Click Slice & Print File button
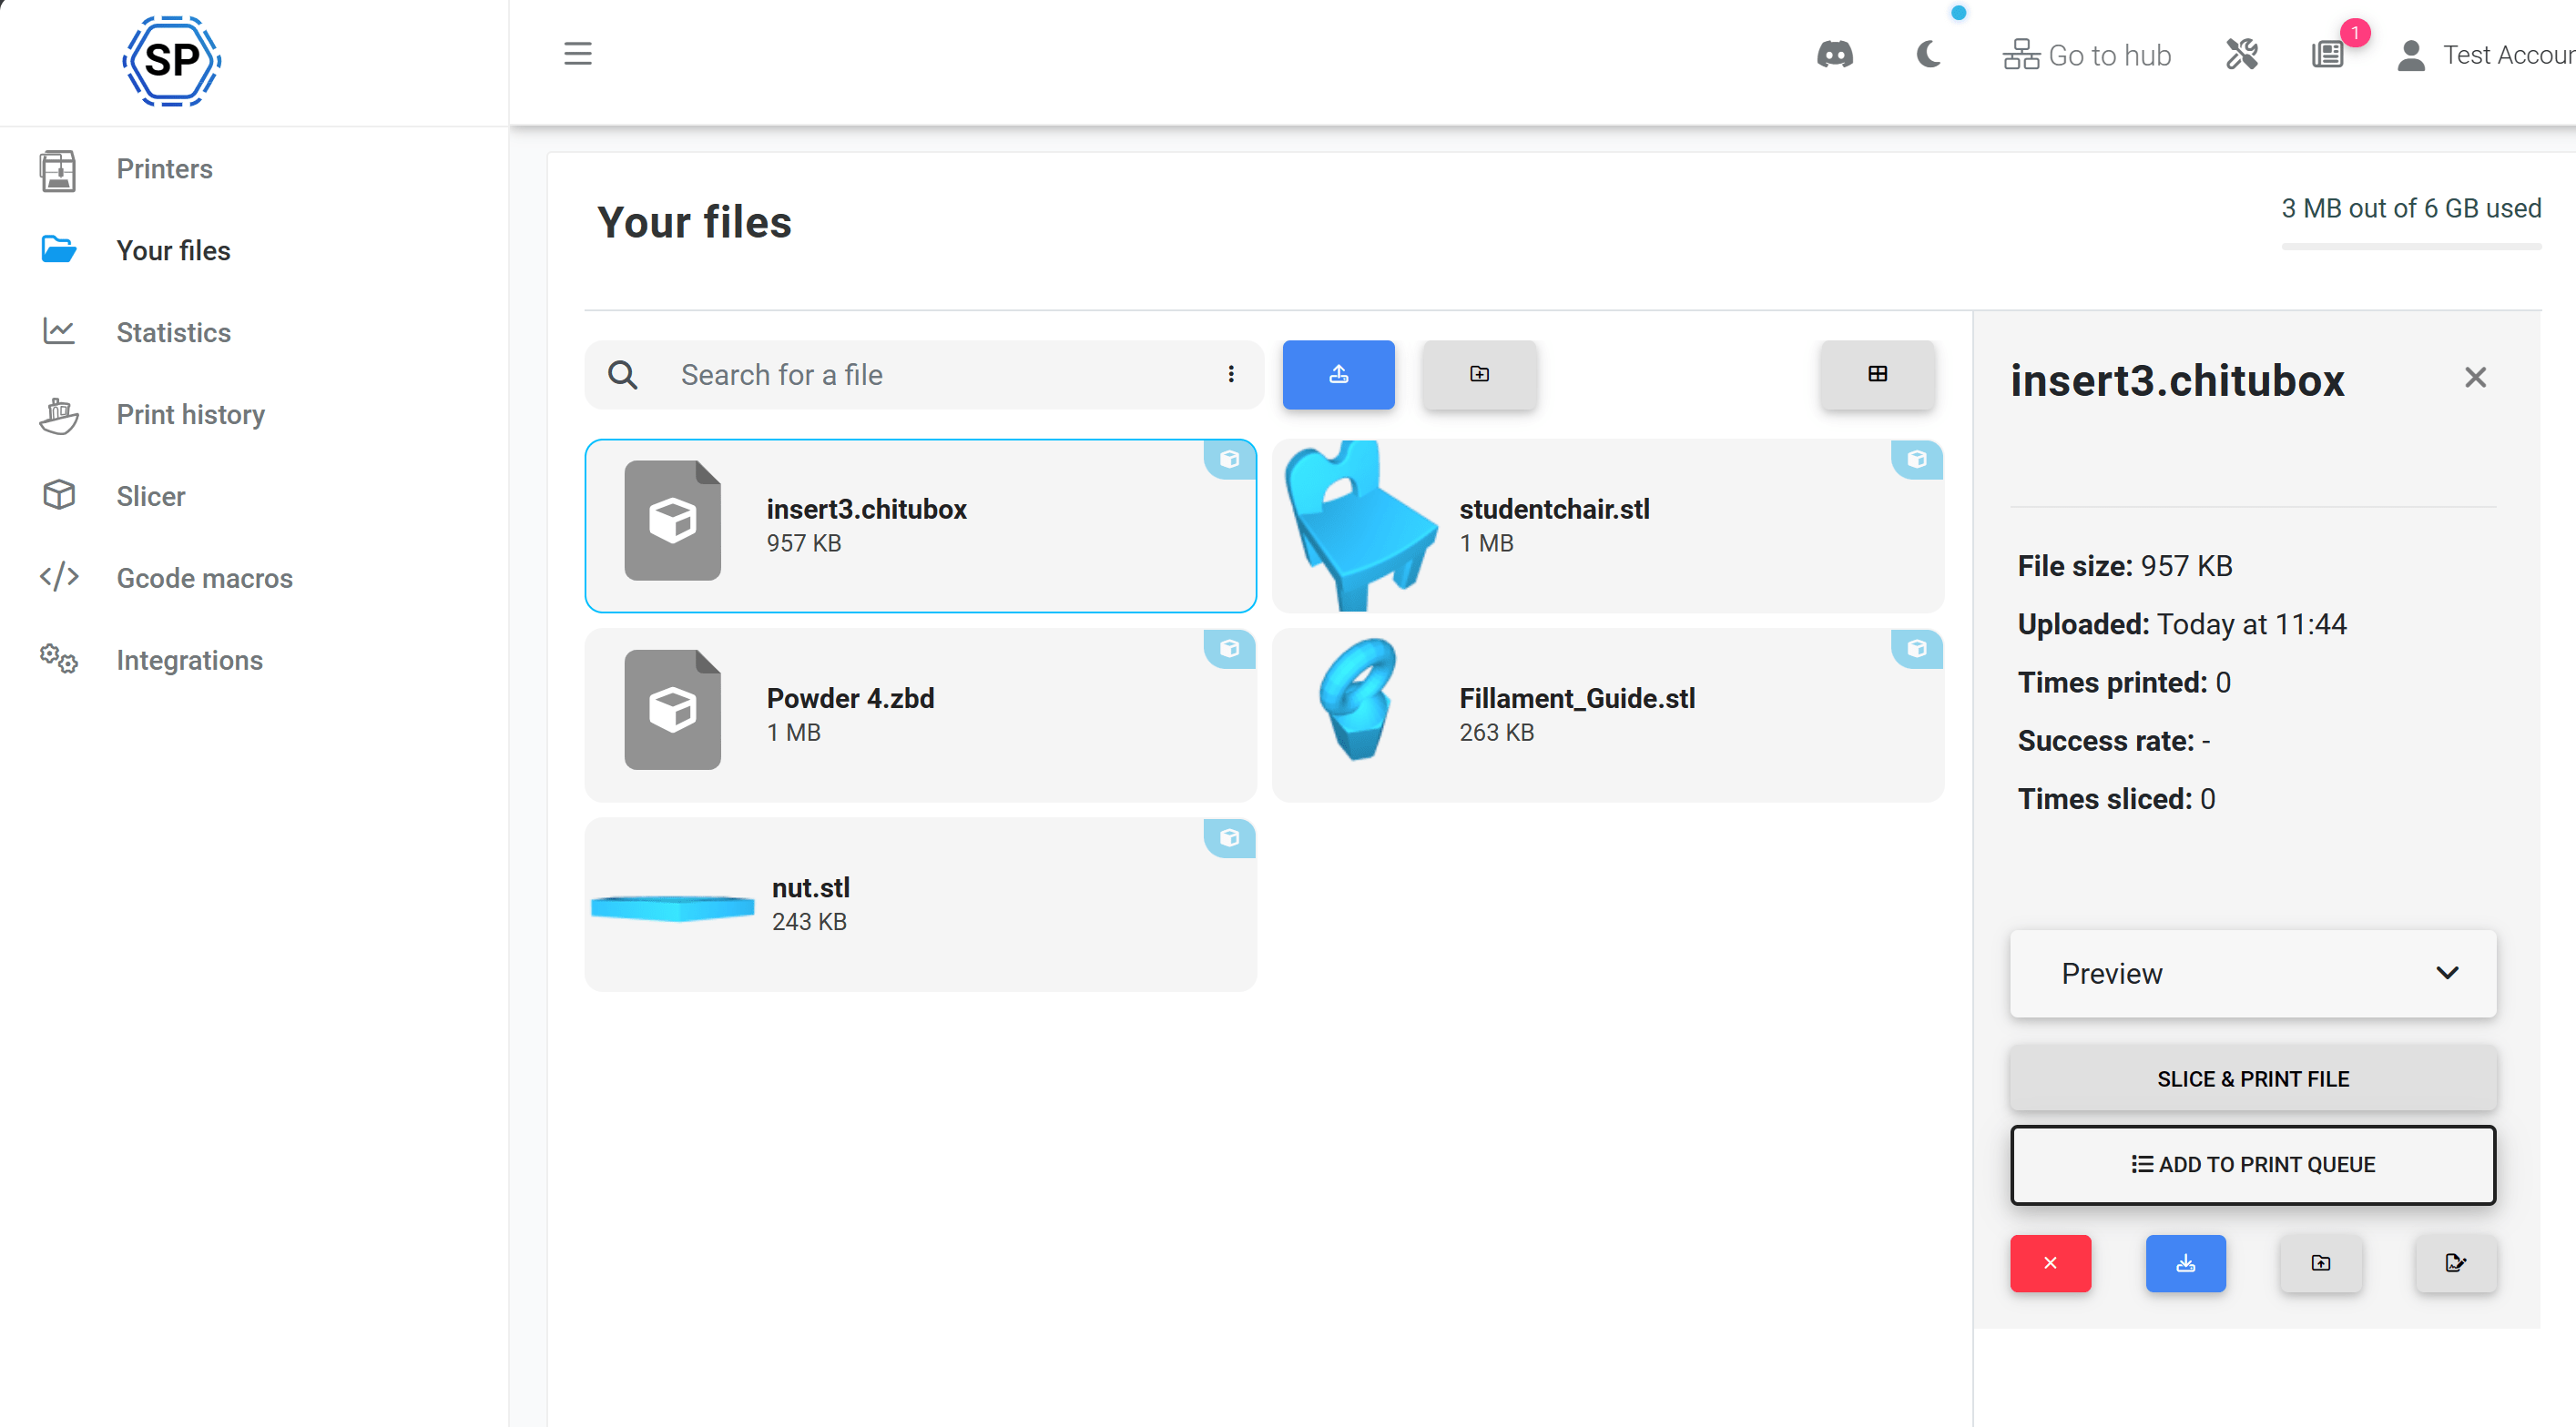 click(x=2252, y=1079)
